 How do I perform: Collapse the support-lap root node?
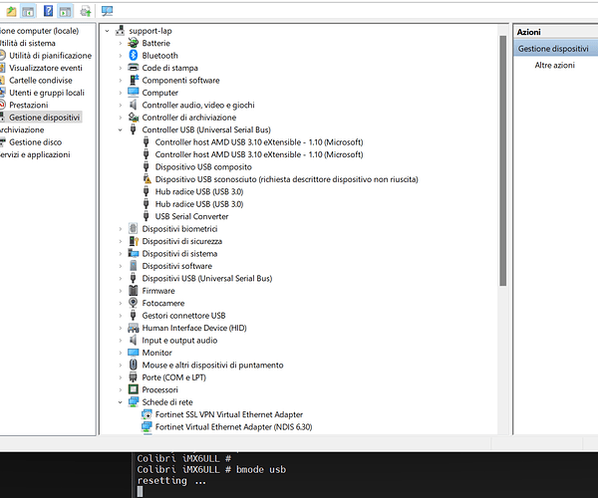(x=108, y=31)
